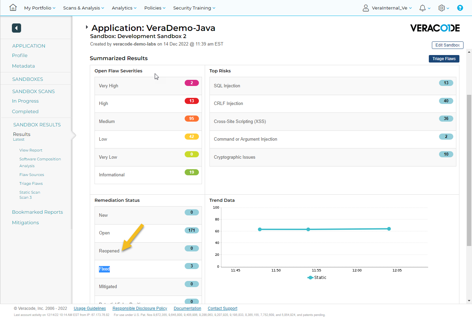Open Flaw Sources link
Viewport: 472px width, 318px height.
coord(32,175)
